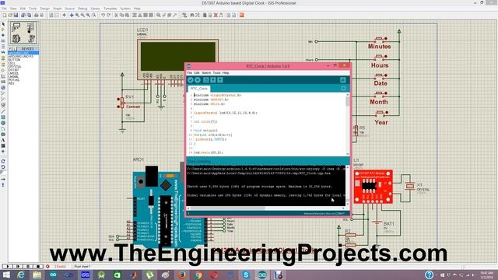Click the Minutes push button component
The width and height of the screenshot is (498, 280).
point(380,39)
